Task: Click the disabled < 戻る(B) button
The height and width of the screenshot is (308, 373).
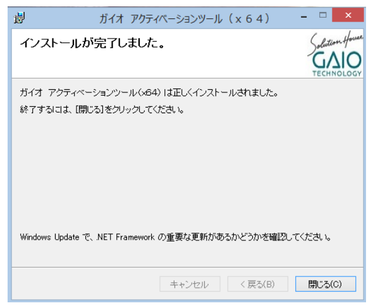Action: 258,284
